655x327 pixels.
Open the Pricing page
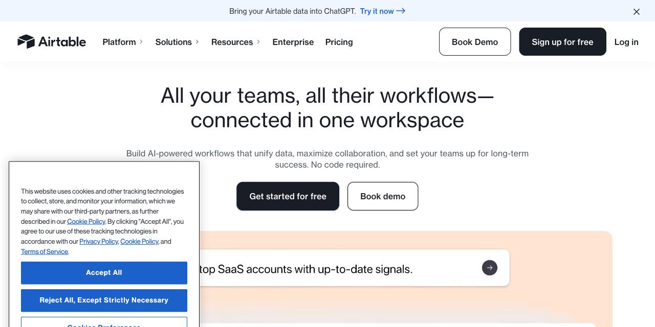click(x=339, y=42)
